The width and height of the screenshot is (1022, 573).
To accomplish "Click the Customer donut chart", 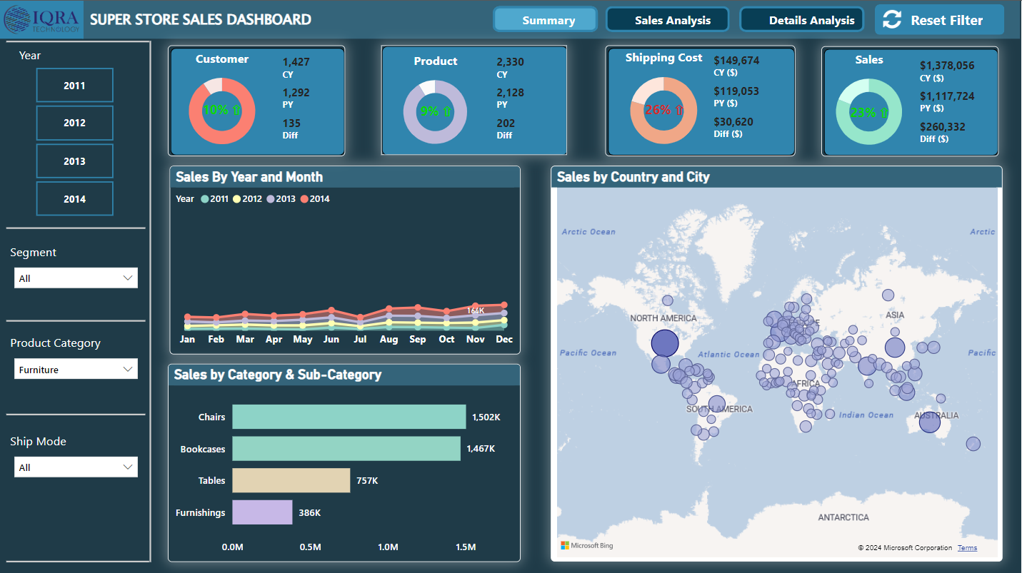I will coord(221,111).
